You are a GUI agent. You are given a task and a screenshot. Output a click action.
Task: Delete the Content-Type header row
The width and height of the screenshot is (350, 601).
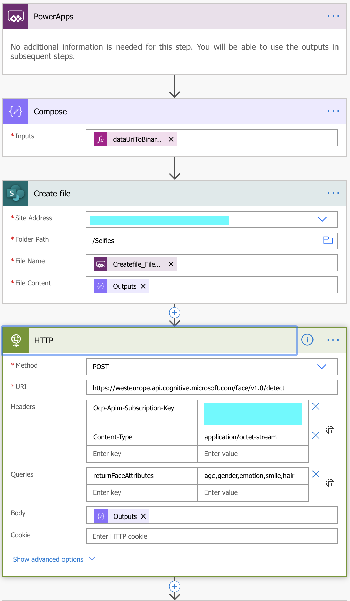[x=316, y=435]
